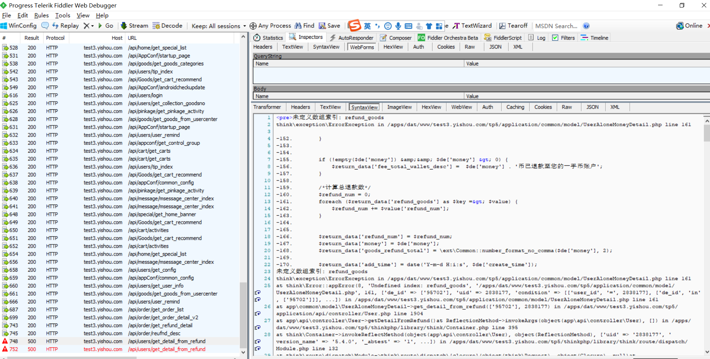Open the Fiddler Orchestra Beta tab
Viewport: 710px width, 359px height.
[x=448, y=38]
